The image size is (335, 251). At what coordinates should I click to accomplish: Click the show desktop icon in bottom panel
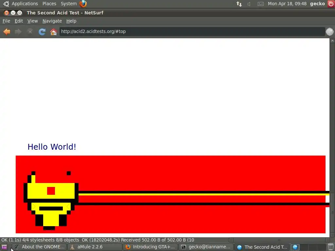pos(4,247)
